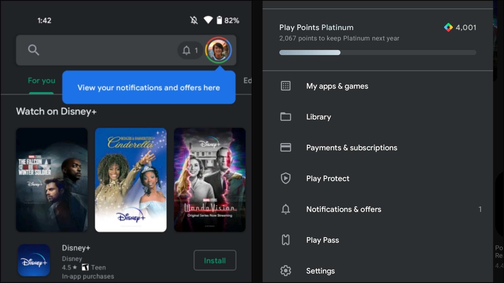Install the Disney+ app
Viewport: 504px width, 283px height.
click(215, 260)
